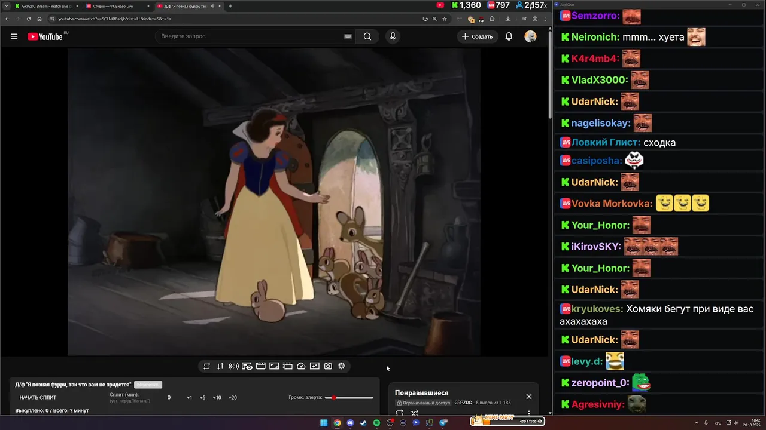
Task: Open Windows Start menu
Action: (324, 423)
